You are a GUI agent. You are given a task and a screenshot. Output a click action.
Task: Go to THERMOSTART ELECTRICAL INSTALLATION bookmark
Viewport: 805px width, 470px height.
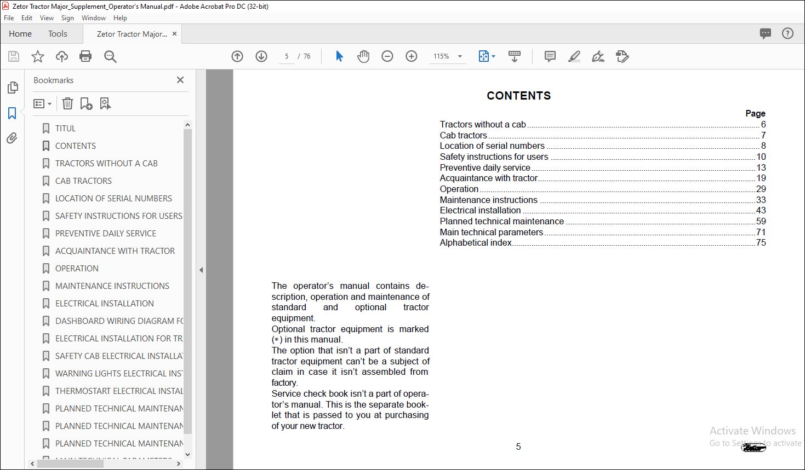[x=119, y=391]
